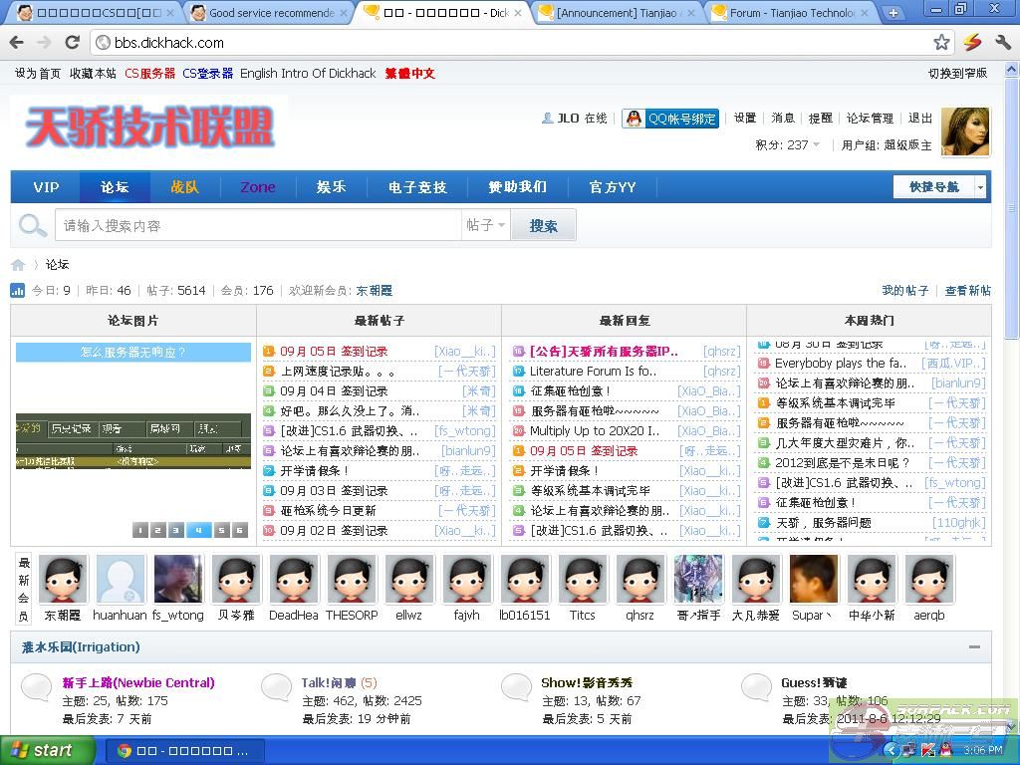This screenshot has height=765, width=1020.
Task: Open the Chrome wrench settings menu
Action: point(1002,43)
